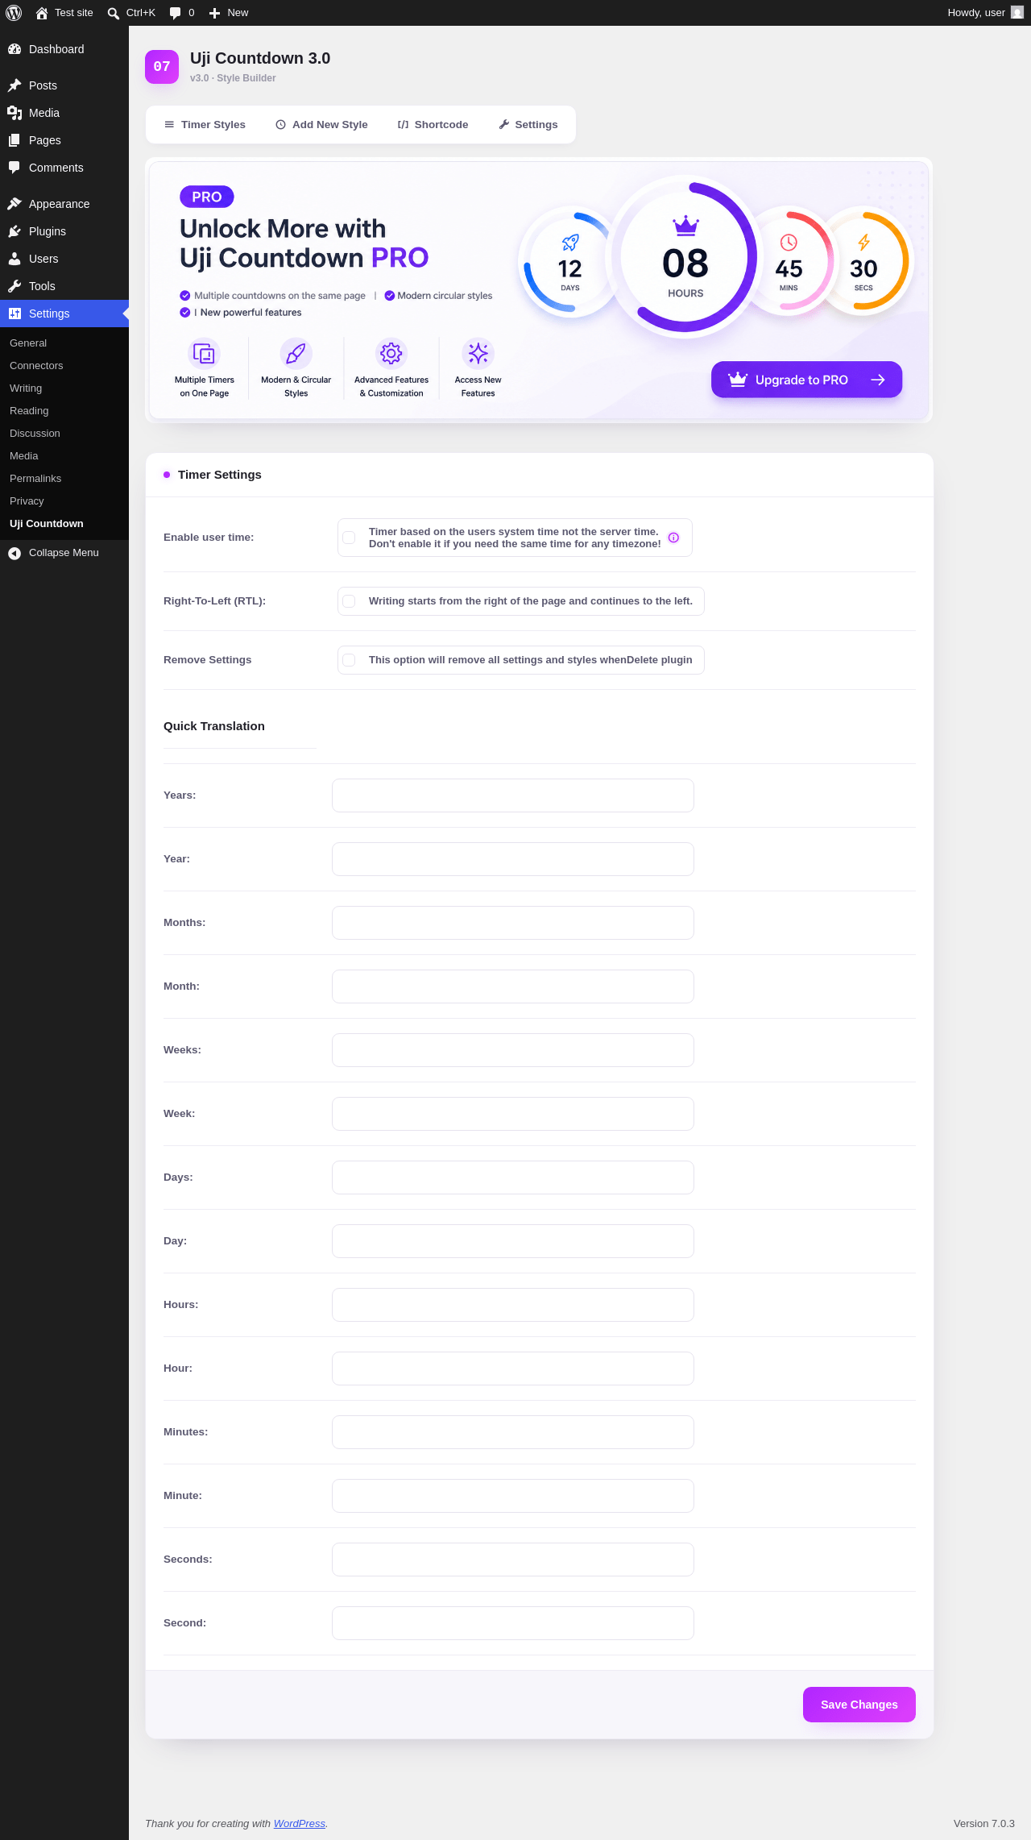Click the Ctrl+K search icon
This screenshot has width=1031, height=1840.
tap(114, 13)
